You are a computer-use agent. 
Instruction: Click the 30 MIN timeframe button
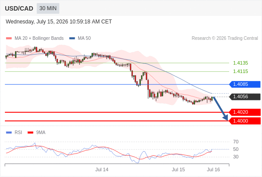pyautogui.click(x=48, y=8)
